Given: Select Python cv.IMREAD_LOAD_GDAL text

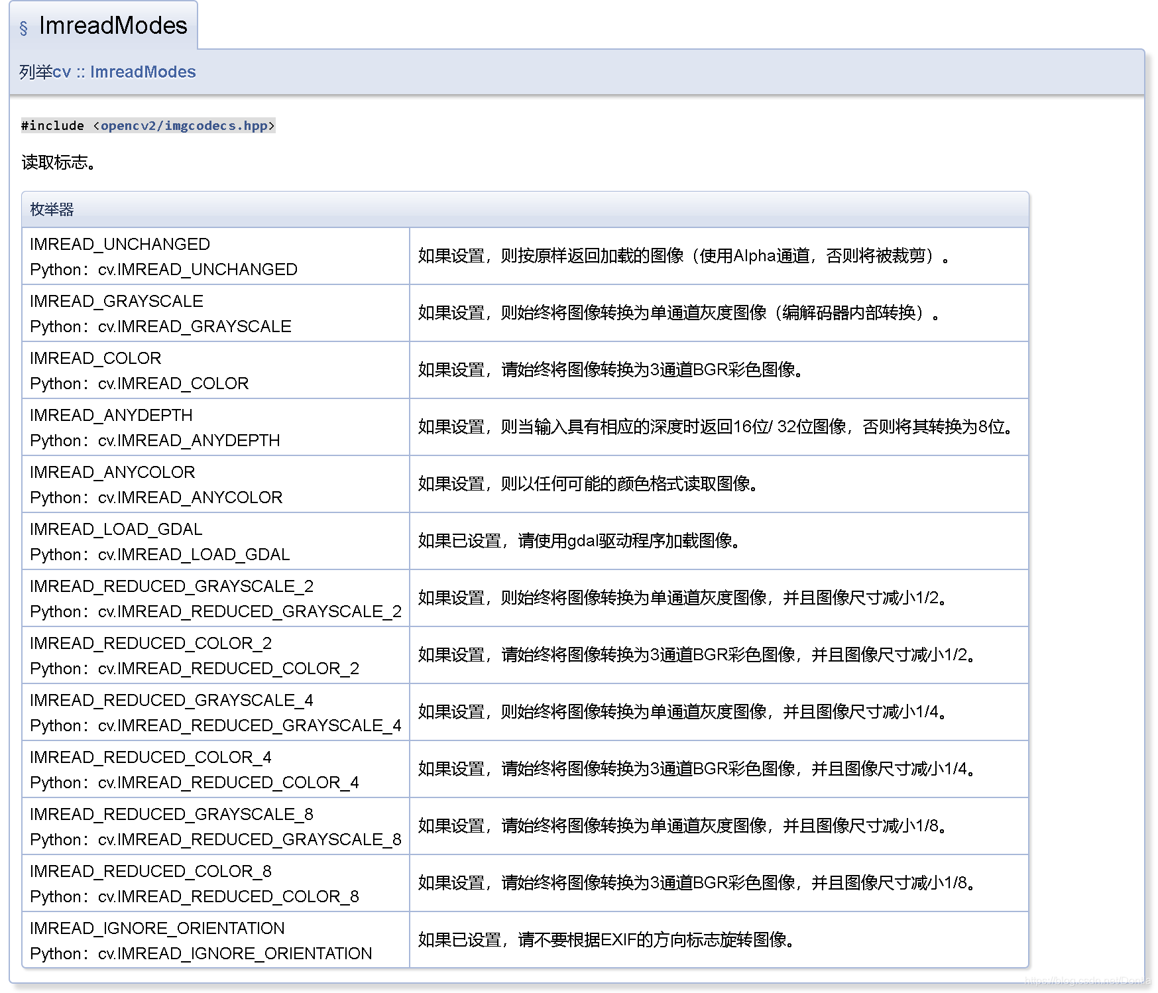Looking at the screenshot, I should pyautogui.click(x=160, y=554).
